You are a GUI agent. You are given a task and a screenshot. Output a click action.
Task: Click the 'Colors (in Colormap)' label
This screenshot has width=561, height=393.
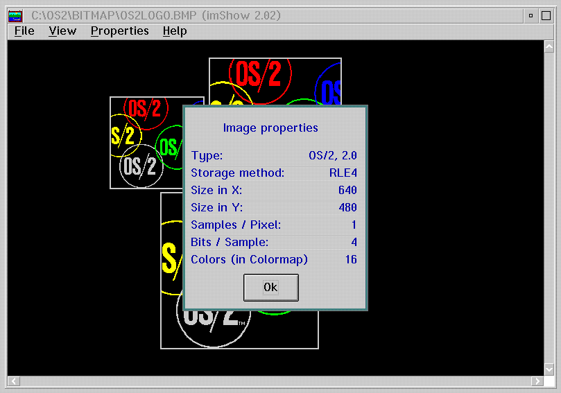(250, 260)
